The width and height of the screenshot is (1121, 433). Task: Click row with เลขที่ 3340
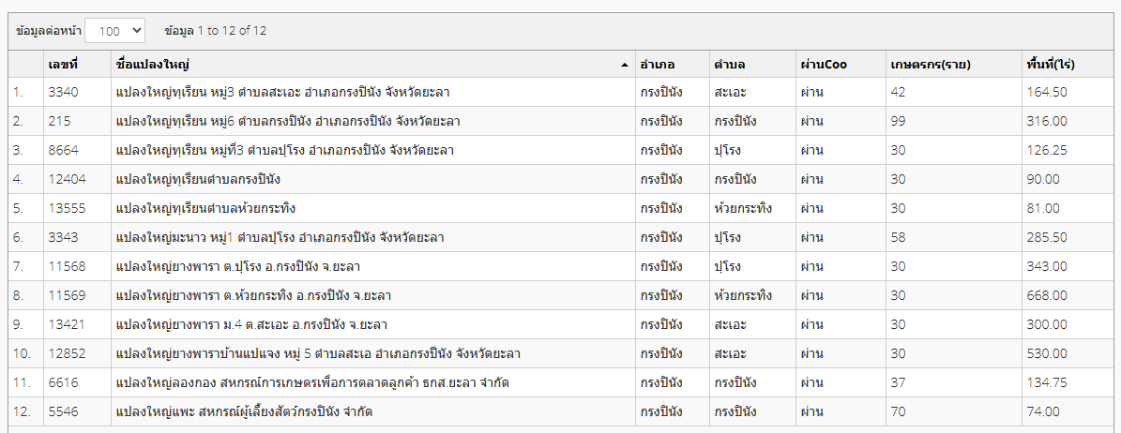pos(64,92)
